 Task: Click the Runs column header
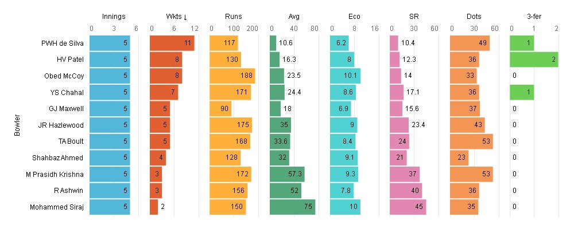(x=234, y=17)
